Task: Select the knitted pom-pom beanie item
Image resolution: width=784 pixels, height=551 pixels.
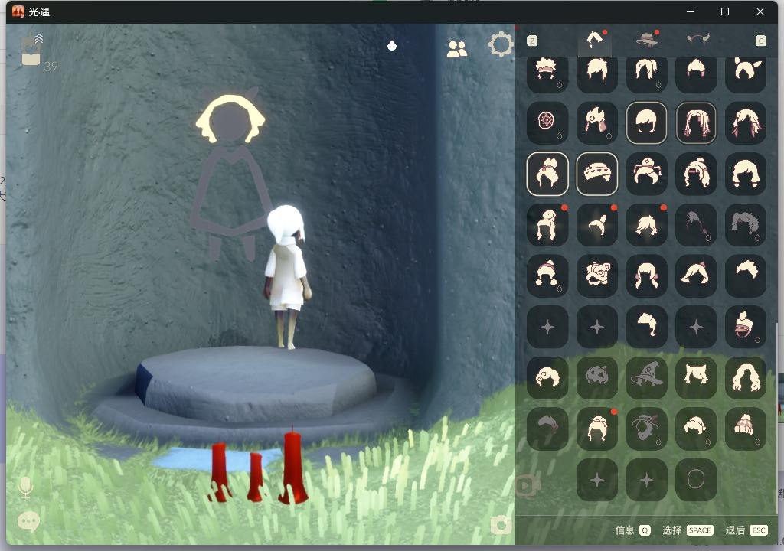Action: coord(746,429)
